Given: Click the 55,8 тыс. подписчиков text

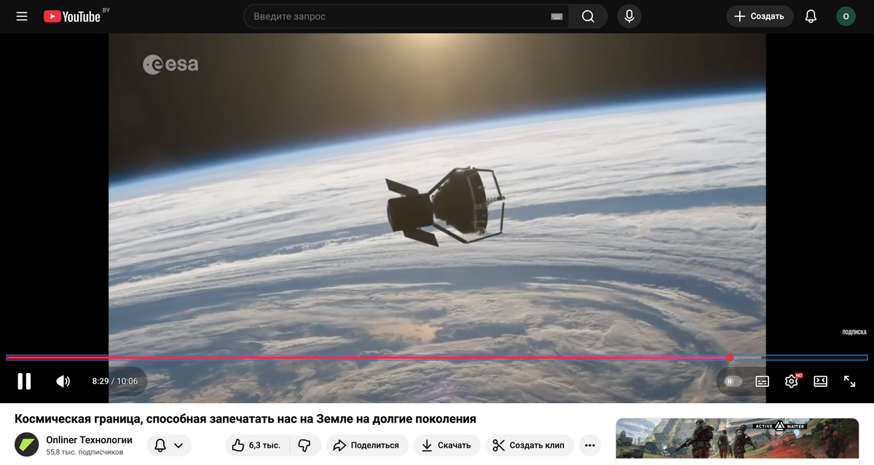Looking at the screenshot, I should pyautogui.click(x=84, y=452).
